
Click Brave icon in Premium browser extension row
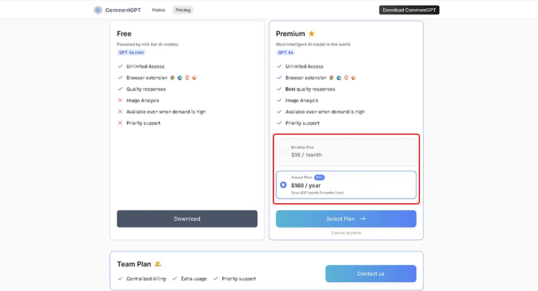point(346,78)
